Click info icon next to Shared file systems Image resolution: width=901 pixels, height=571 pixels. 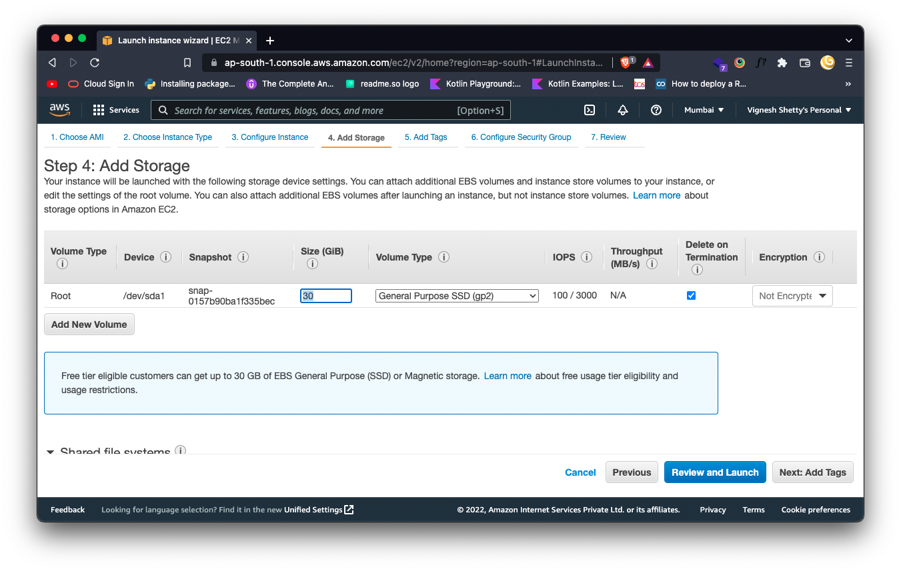tap(180, 450)
